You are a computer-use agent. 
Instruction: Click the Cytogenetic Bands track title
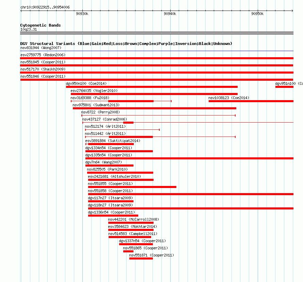pos(41,25)
